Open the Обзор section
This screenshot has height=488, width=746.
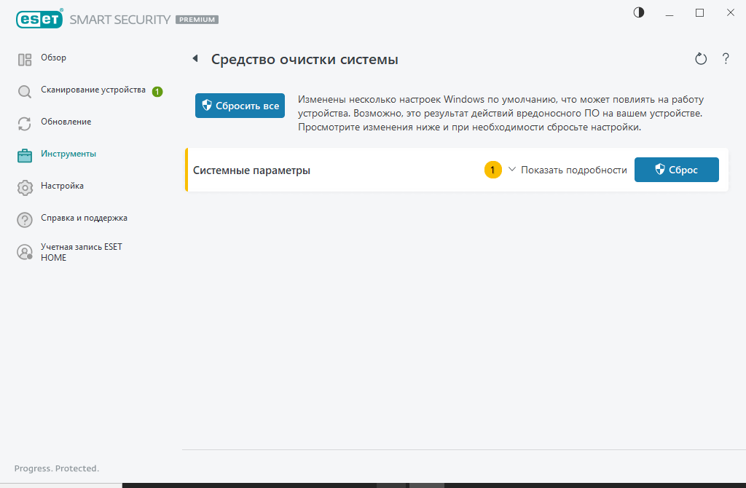[x=53, y=58]
